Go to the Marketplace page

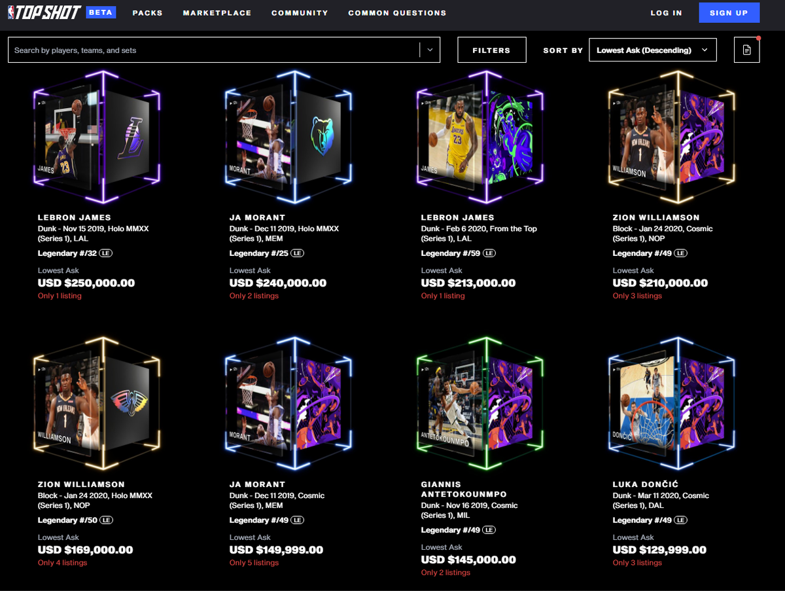[x=217, y=13]
